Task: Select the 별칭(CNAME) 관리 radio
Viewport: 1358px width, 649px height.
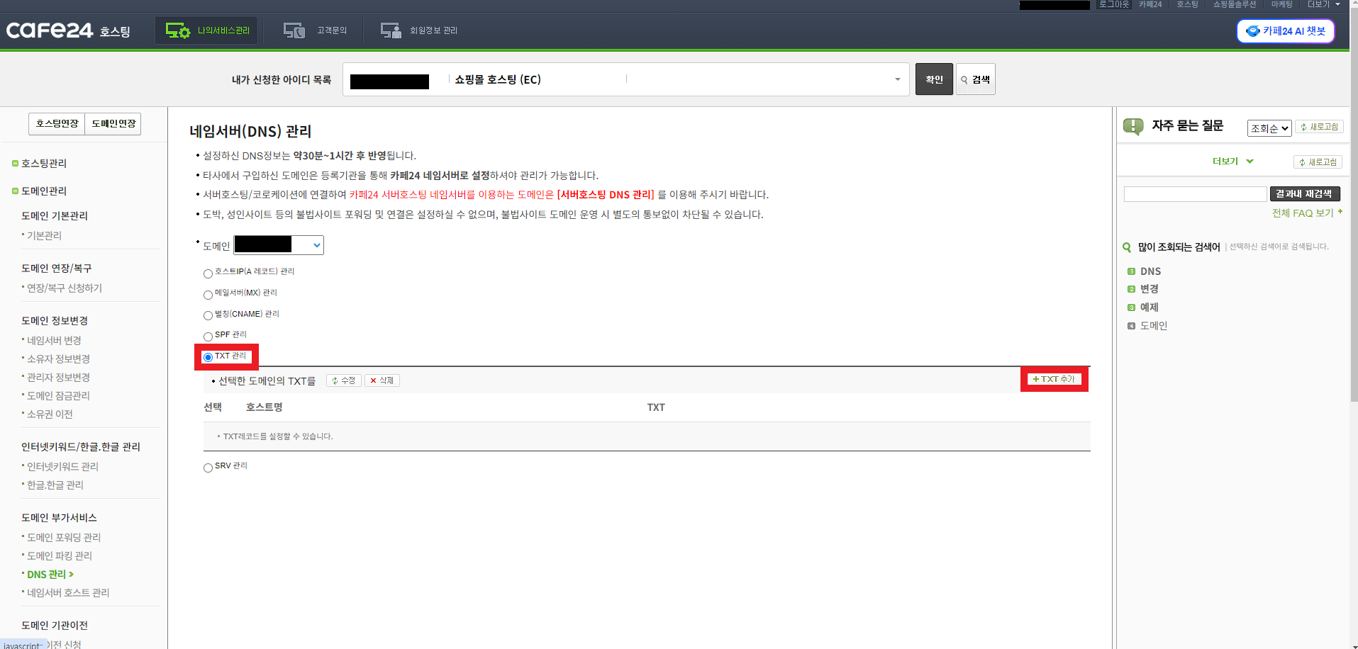Action: (x=208, y=315)
